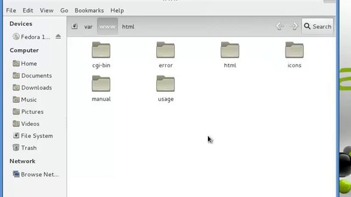
Task: Open the File menu
Action: (x=11, y=10)
